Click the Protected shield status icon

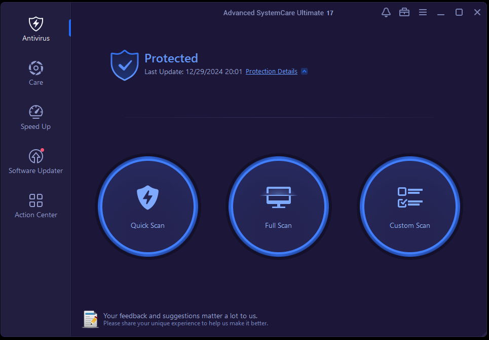tap(125, 65)
